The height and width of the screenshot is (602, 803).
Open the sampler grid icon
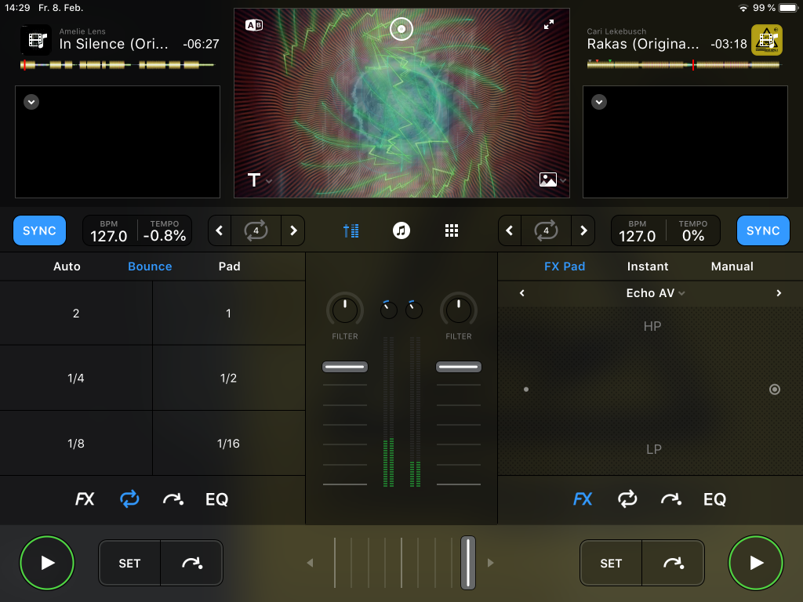click(452, 230)
